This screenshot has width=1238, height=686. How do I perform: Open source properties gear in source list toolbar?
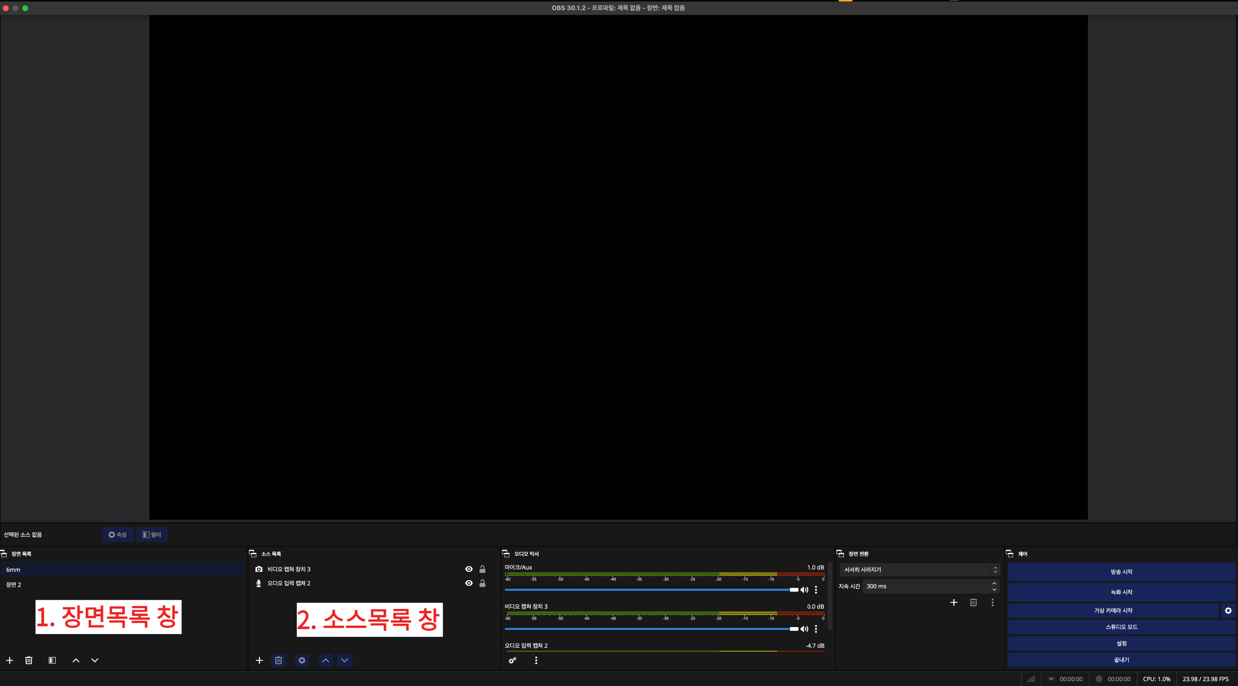pos(302,660)
